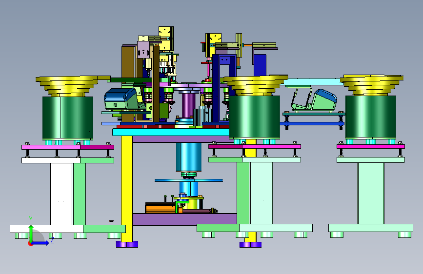Select the green drum under the rightmost bowl

(x=371, y=117)
